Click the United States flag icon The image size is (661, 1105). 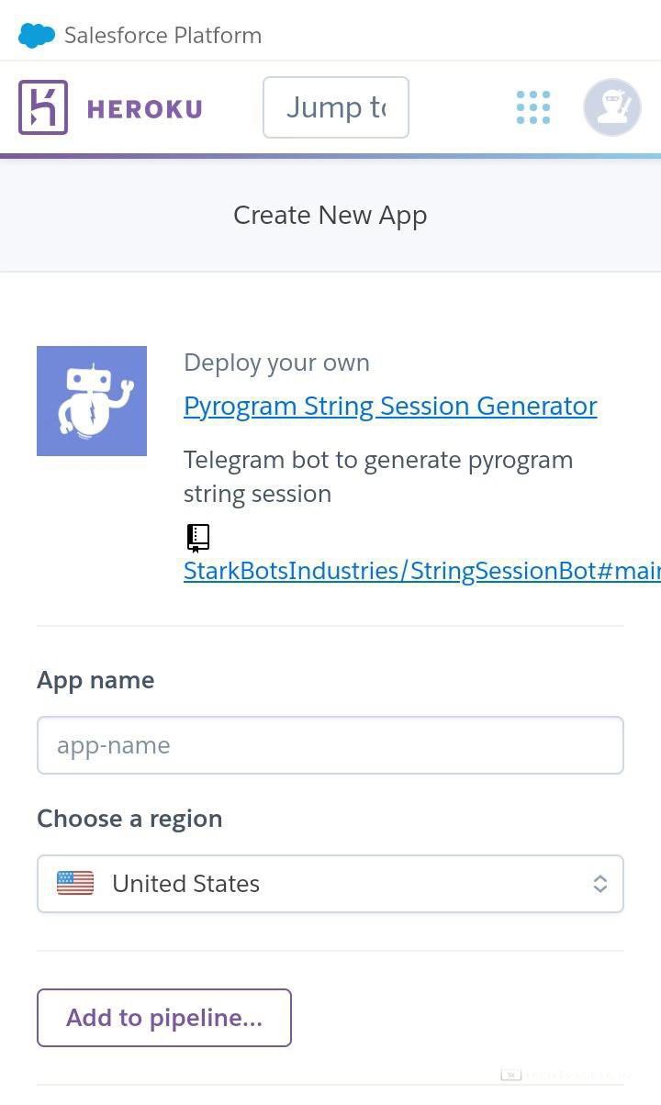pyautogui.click(x=75, y=884)
